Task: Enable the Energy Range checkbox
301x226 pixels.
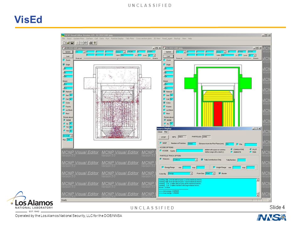Action: click(x=163, y=167)
